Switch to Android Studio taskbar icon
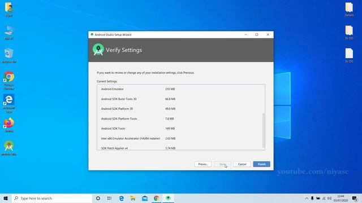This screenshot has width=362, height=203. point(168,198)
